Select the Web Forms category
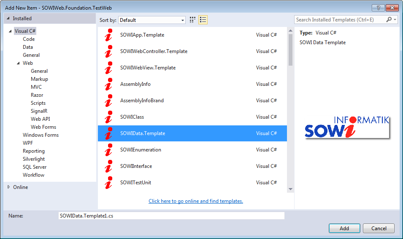This screenshot has width=403, height=239. (x=43, y=127)
